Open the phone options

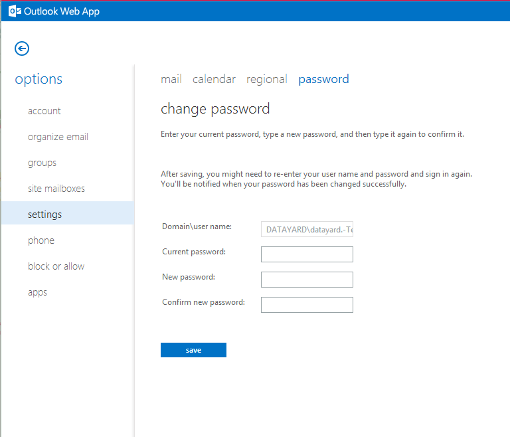41,240
